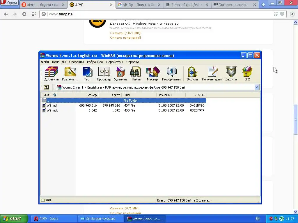The width and height of the screenshot is (298, 223).
Task: Click the Добавить (Add) toolbar icon
Action: pyautogui.click(x=52, y=74)
